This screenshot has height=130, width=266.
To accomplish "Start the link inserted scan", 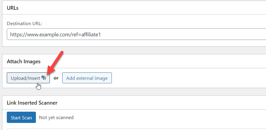I will click(22, 117).
